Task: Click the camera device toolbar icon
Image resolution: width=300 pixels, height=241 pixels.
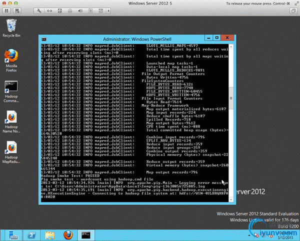Action: pyautogui.click(x=90, y=10)
